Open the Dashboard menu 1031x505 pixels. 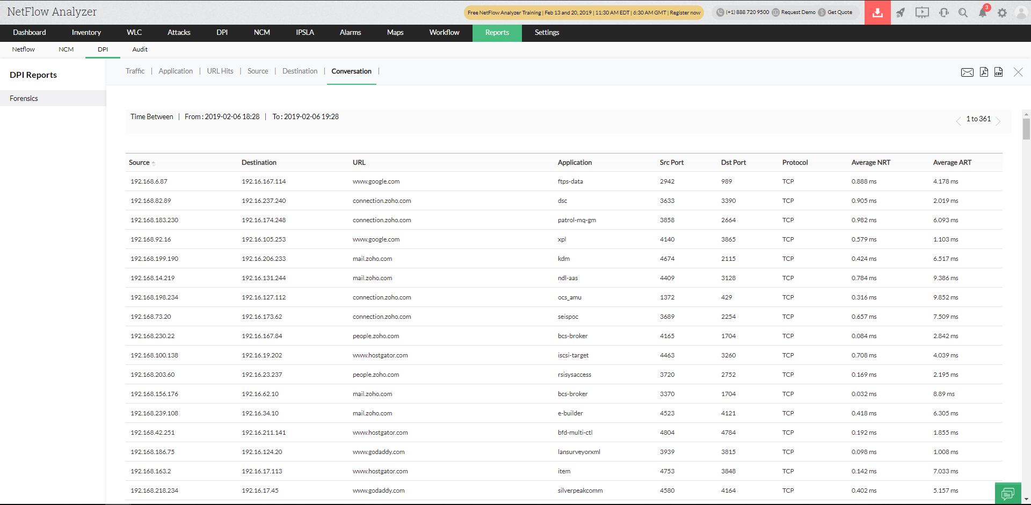[x=30, y=33]
